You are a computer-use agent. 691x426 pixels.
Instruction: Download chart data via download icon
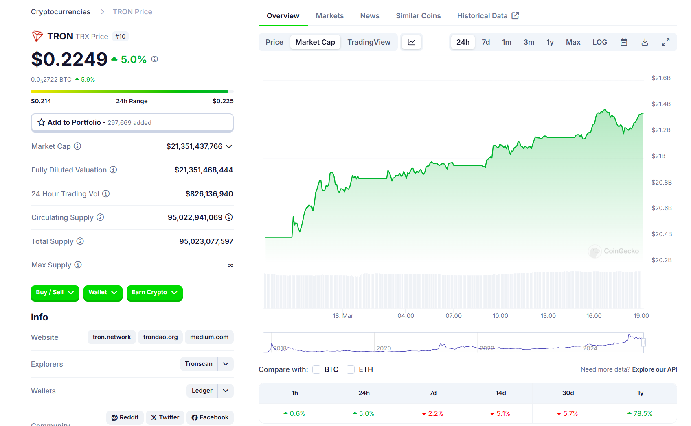[x=645, y=42]
